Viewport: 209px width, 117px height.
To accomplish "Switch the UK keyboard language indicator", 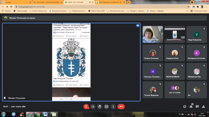I will [x=179, y=114].
